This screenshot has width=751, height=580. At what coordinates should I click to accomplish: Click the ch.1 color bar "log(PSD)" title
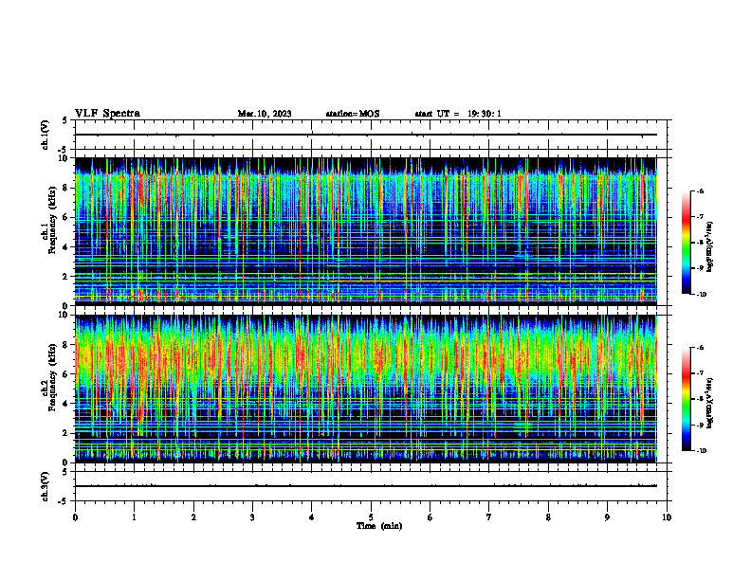710,246
